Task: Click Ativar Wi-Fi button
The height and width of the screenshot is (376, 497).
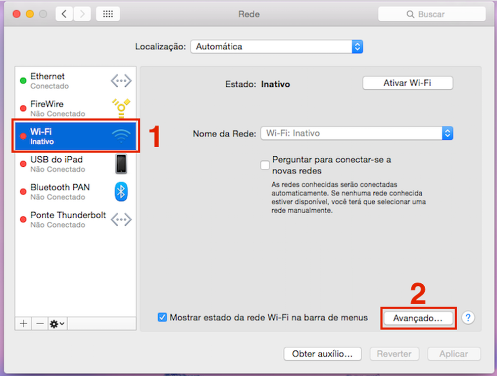Action: [x=408, y=83]
